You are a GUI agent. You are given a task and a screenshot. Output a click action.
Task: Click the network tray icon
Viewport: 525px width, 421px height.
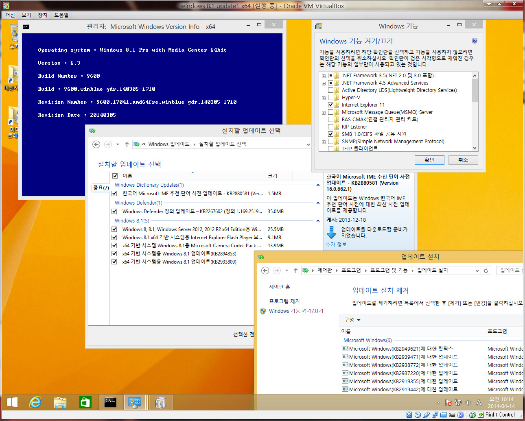[458, 403]
